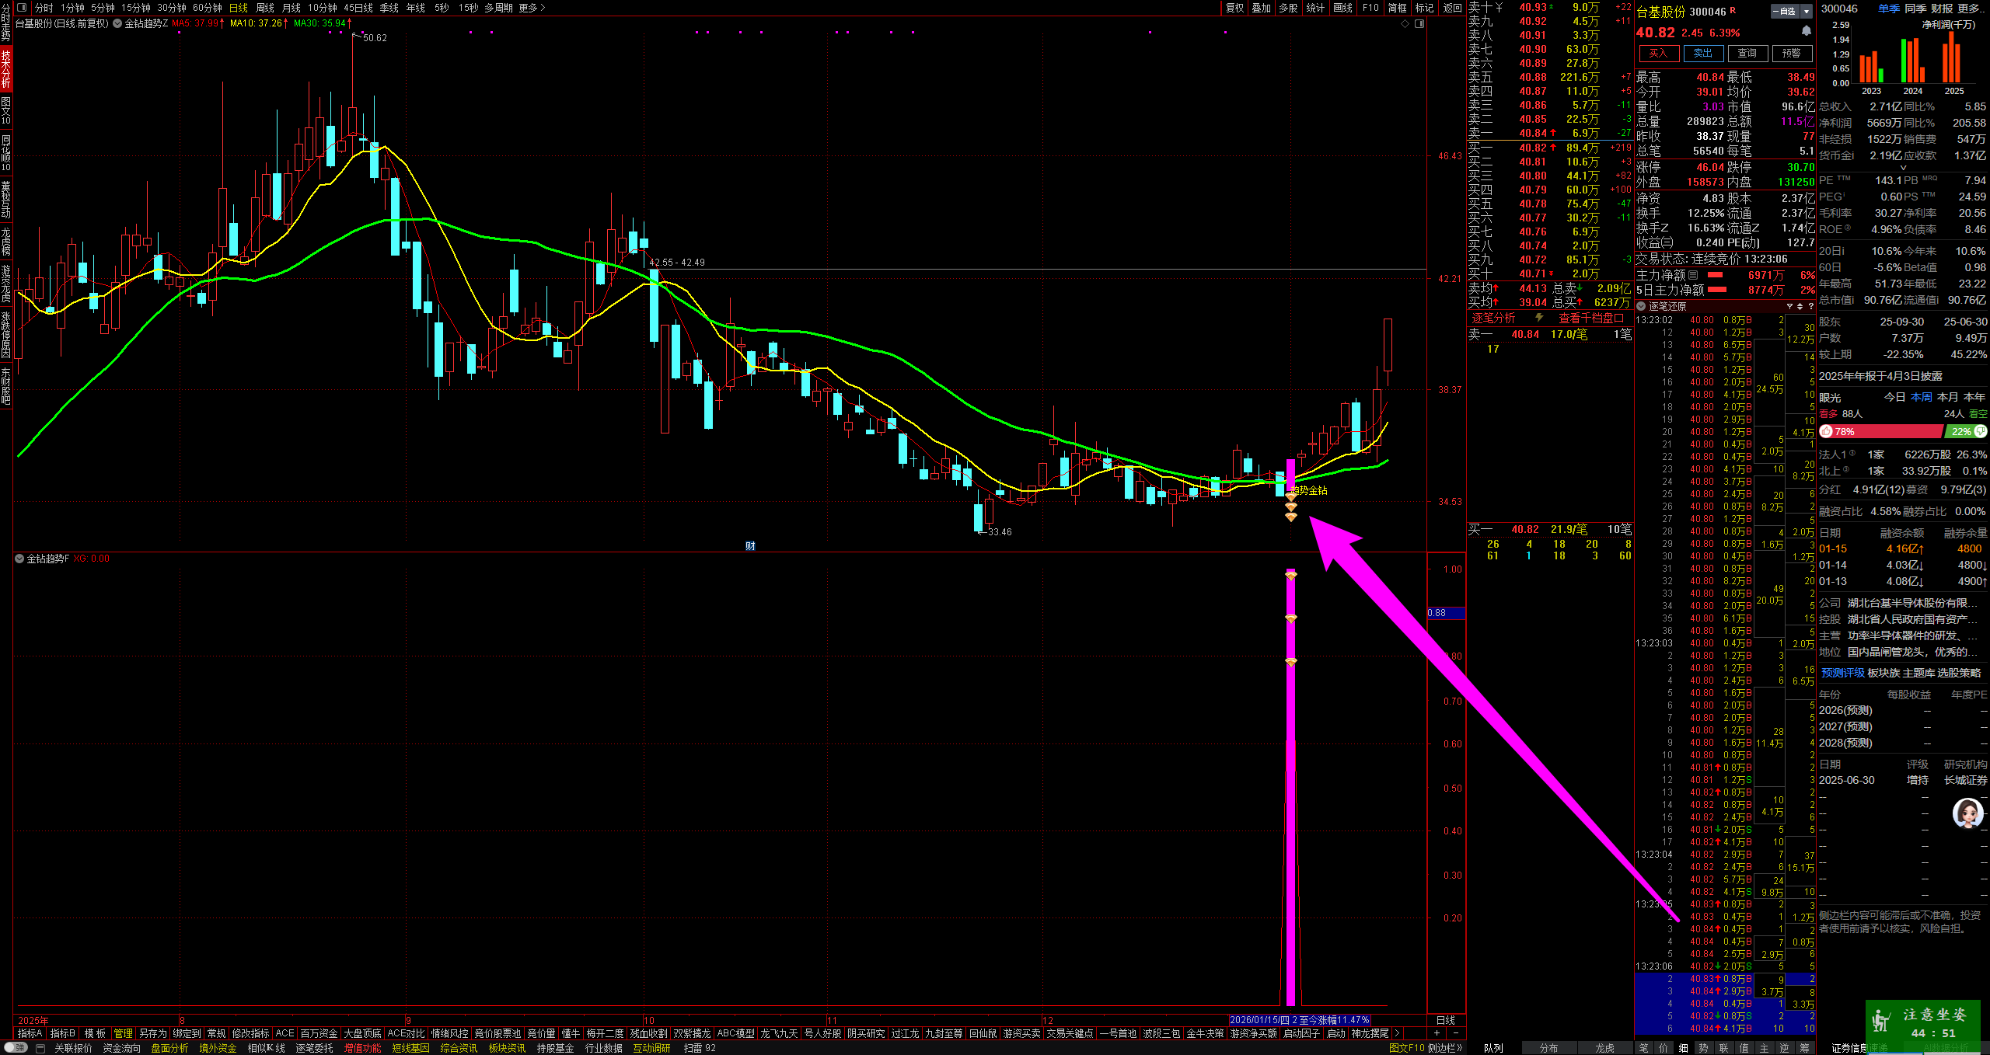Click the diamond icon above the K-line chart
The height and width of the screenshot is (1055, 1990).
coord(1405,24)
